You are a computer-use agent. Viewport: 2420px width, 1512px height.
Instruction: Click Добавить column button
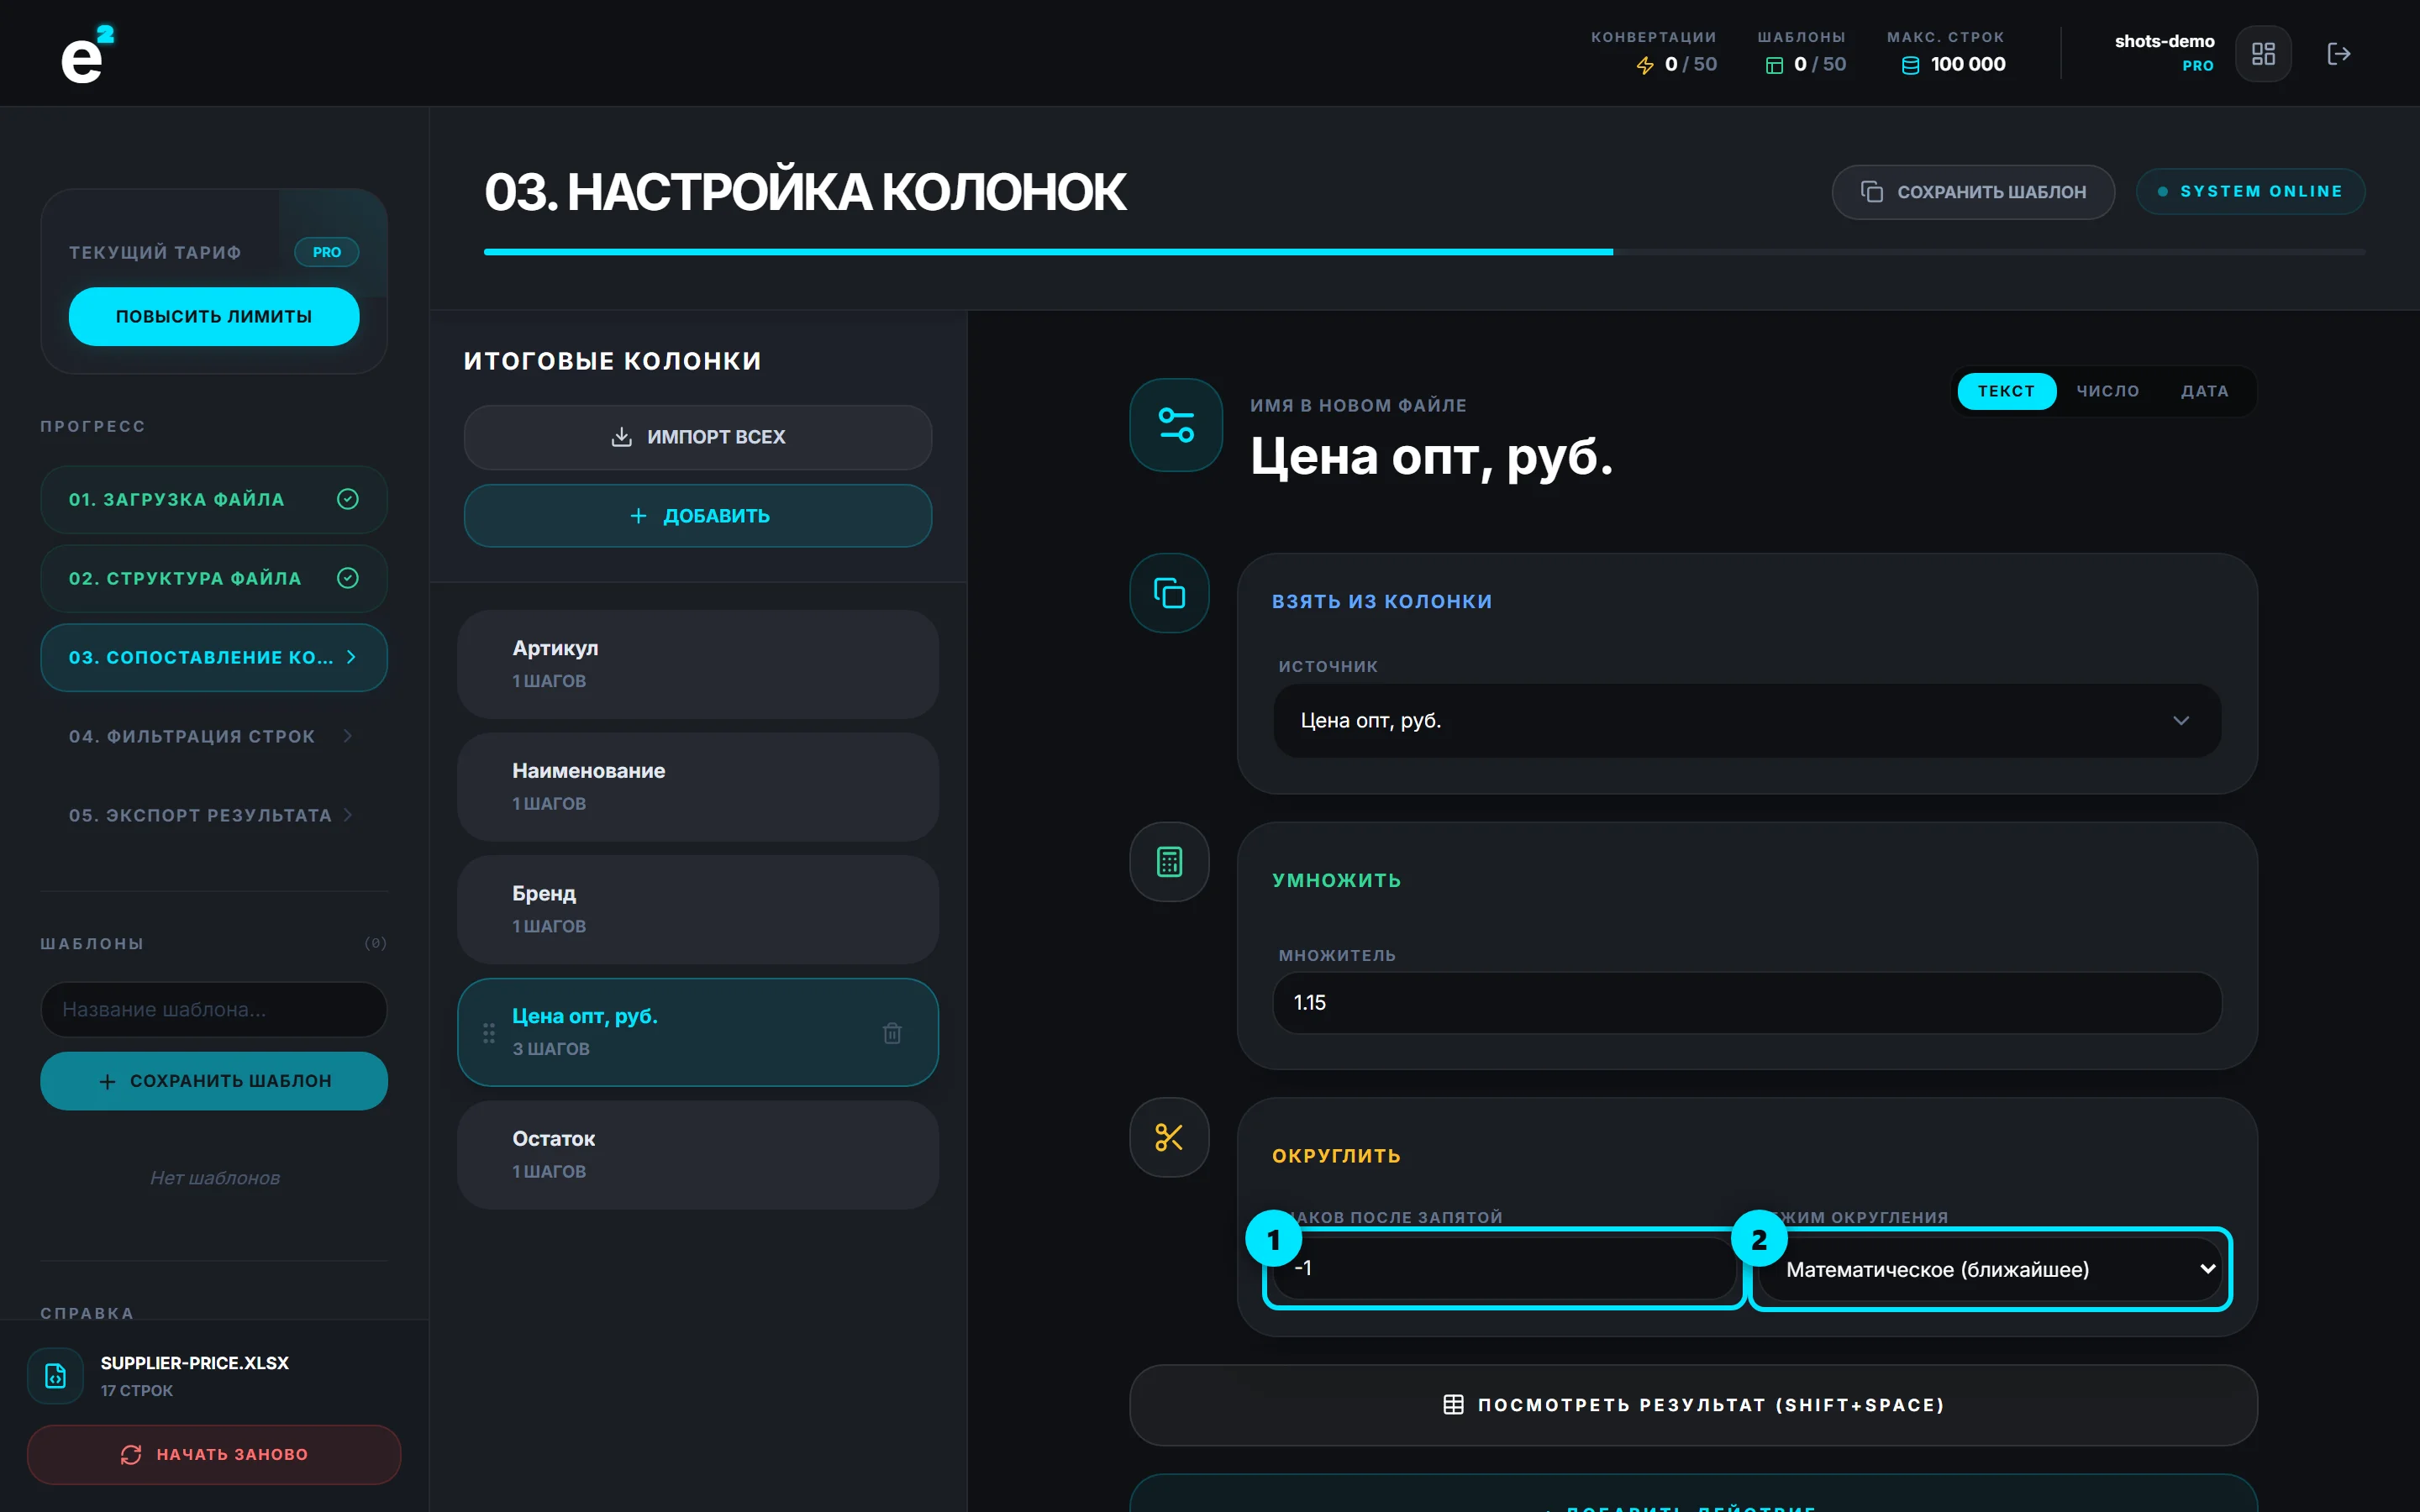tap(698, 516)
